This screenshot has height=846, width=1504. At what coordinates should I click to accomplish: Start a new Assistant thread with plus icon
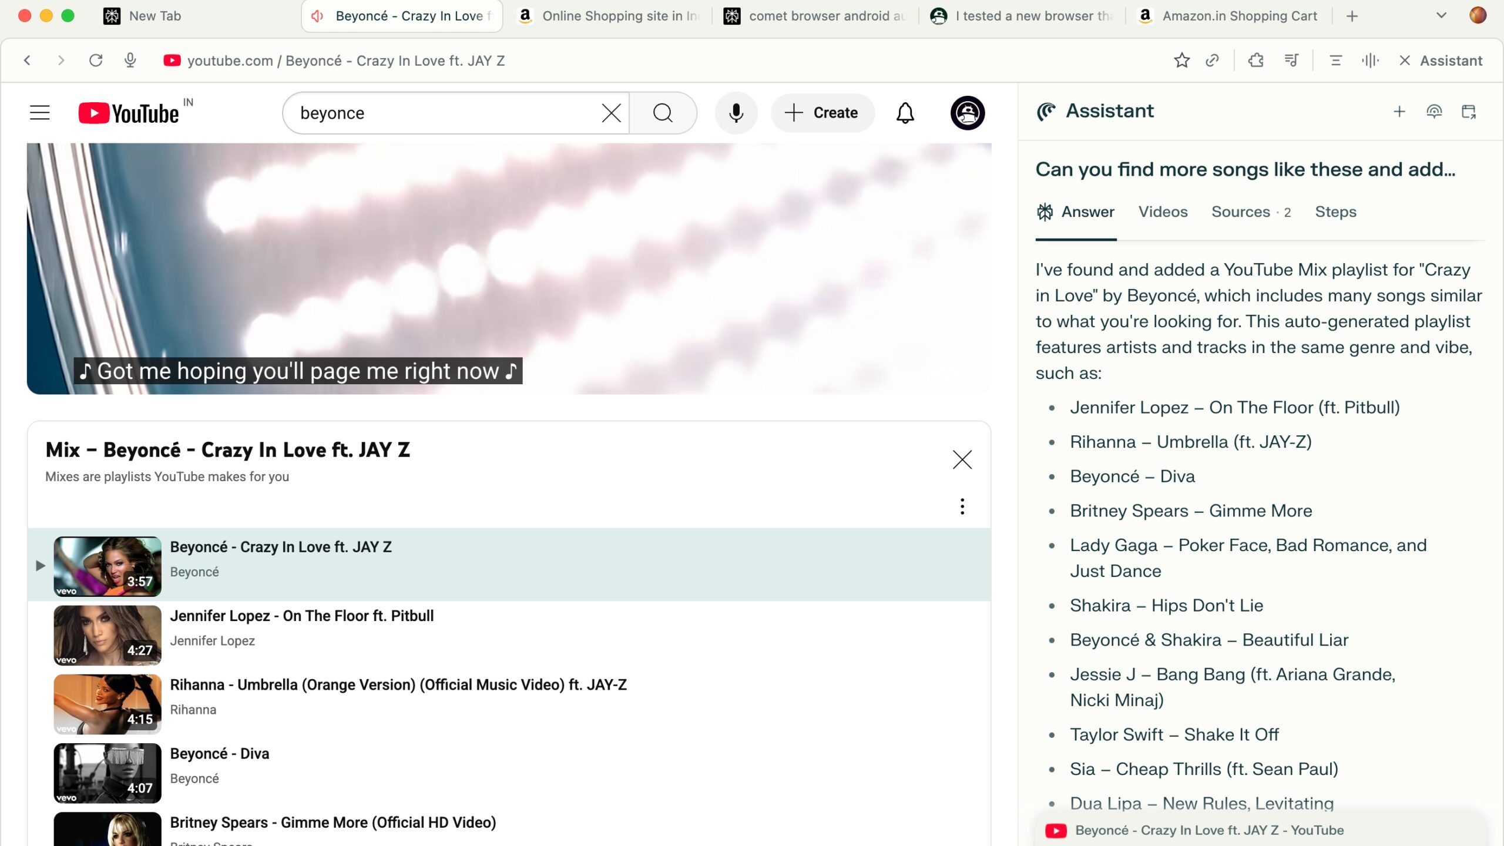(1399, 112)
